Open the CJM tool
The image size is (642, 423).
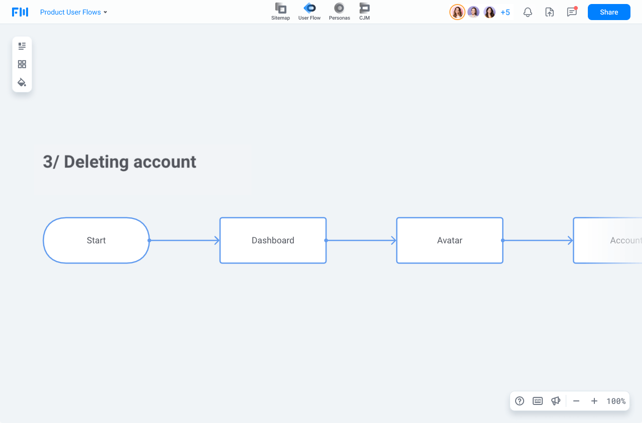click(365, 12)
